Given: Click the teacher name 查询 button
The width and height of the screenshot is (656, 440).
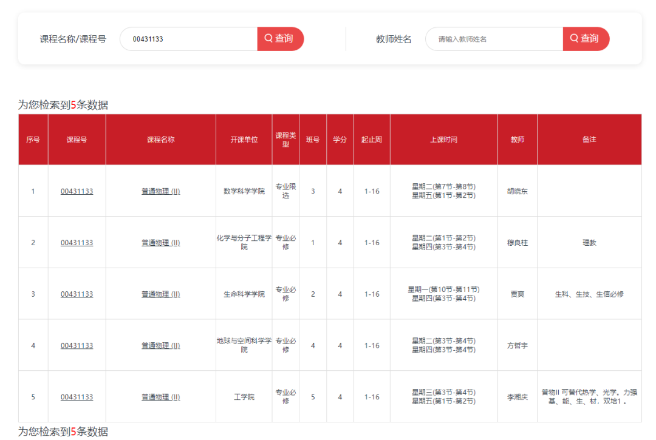Looking at the screenshot, I should tap(586, 39).
